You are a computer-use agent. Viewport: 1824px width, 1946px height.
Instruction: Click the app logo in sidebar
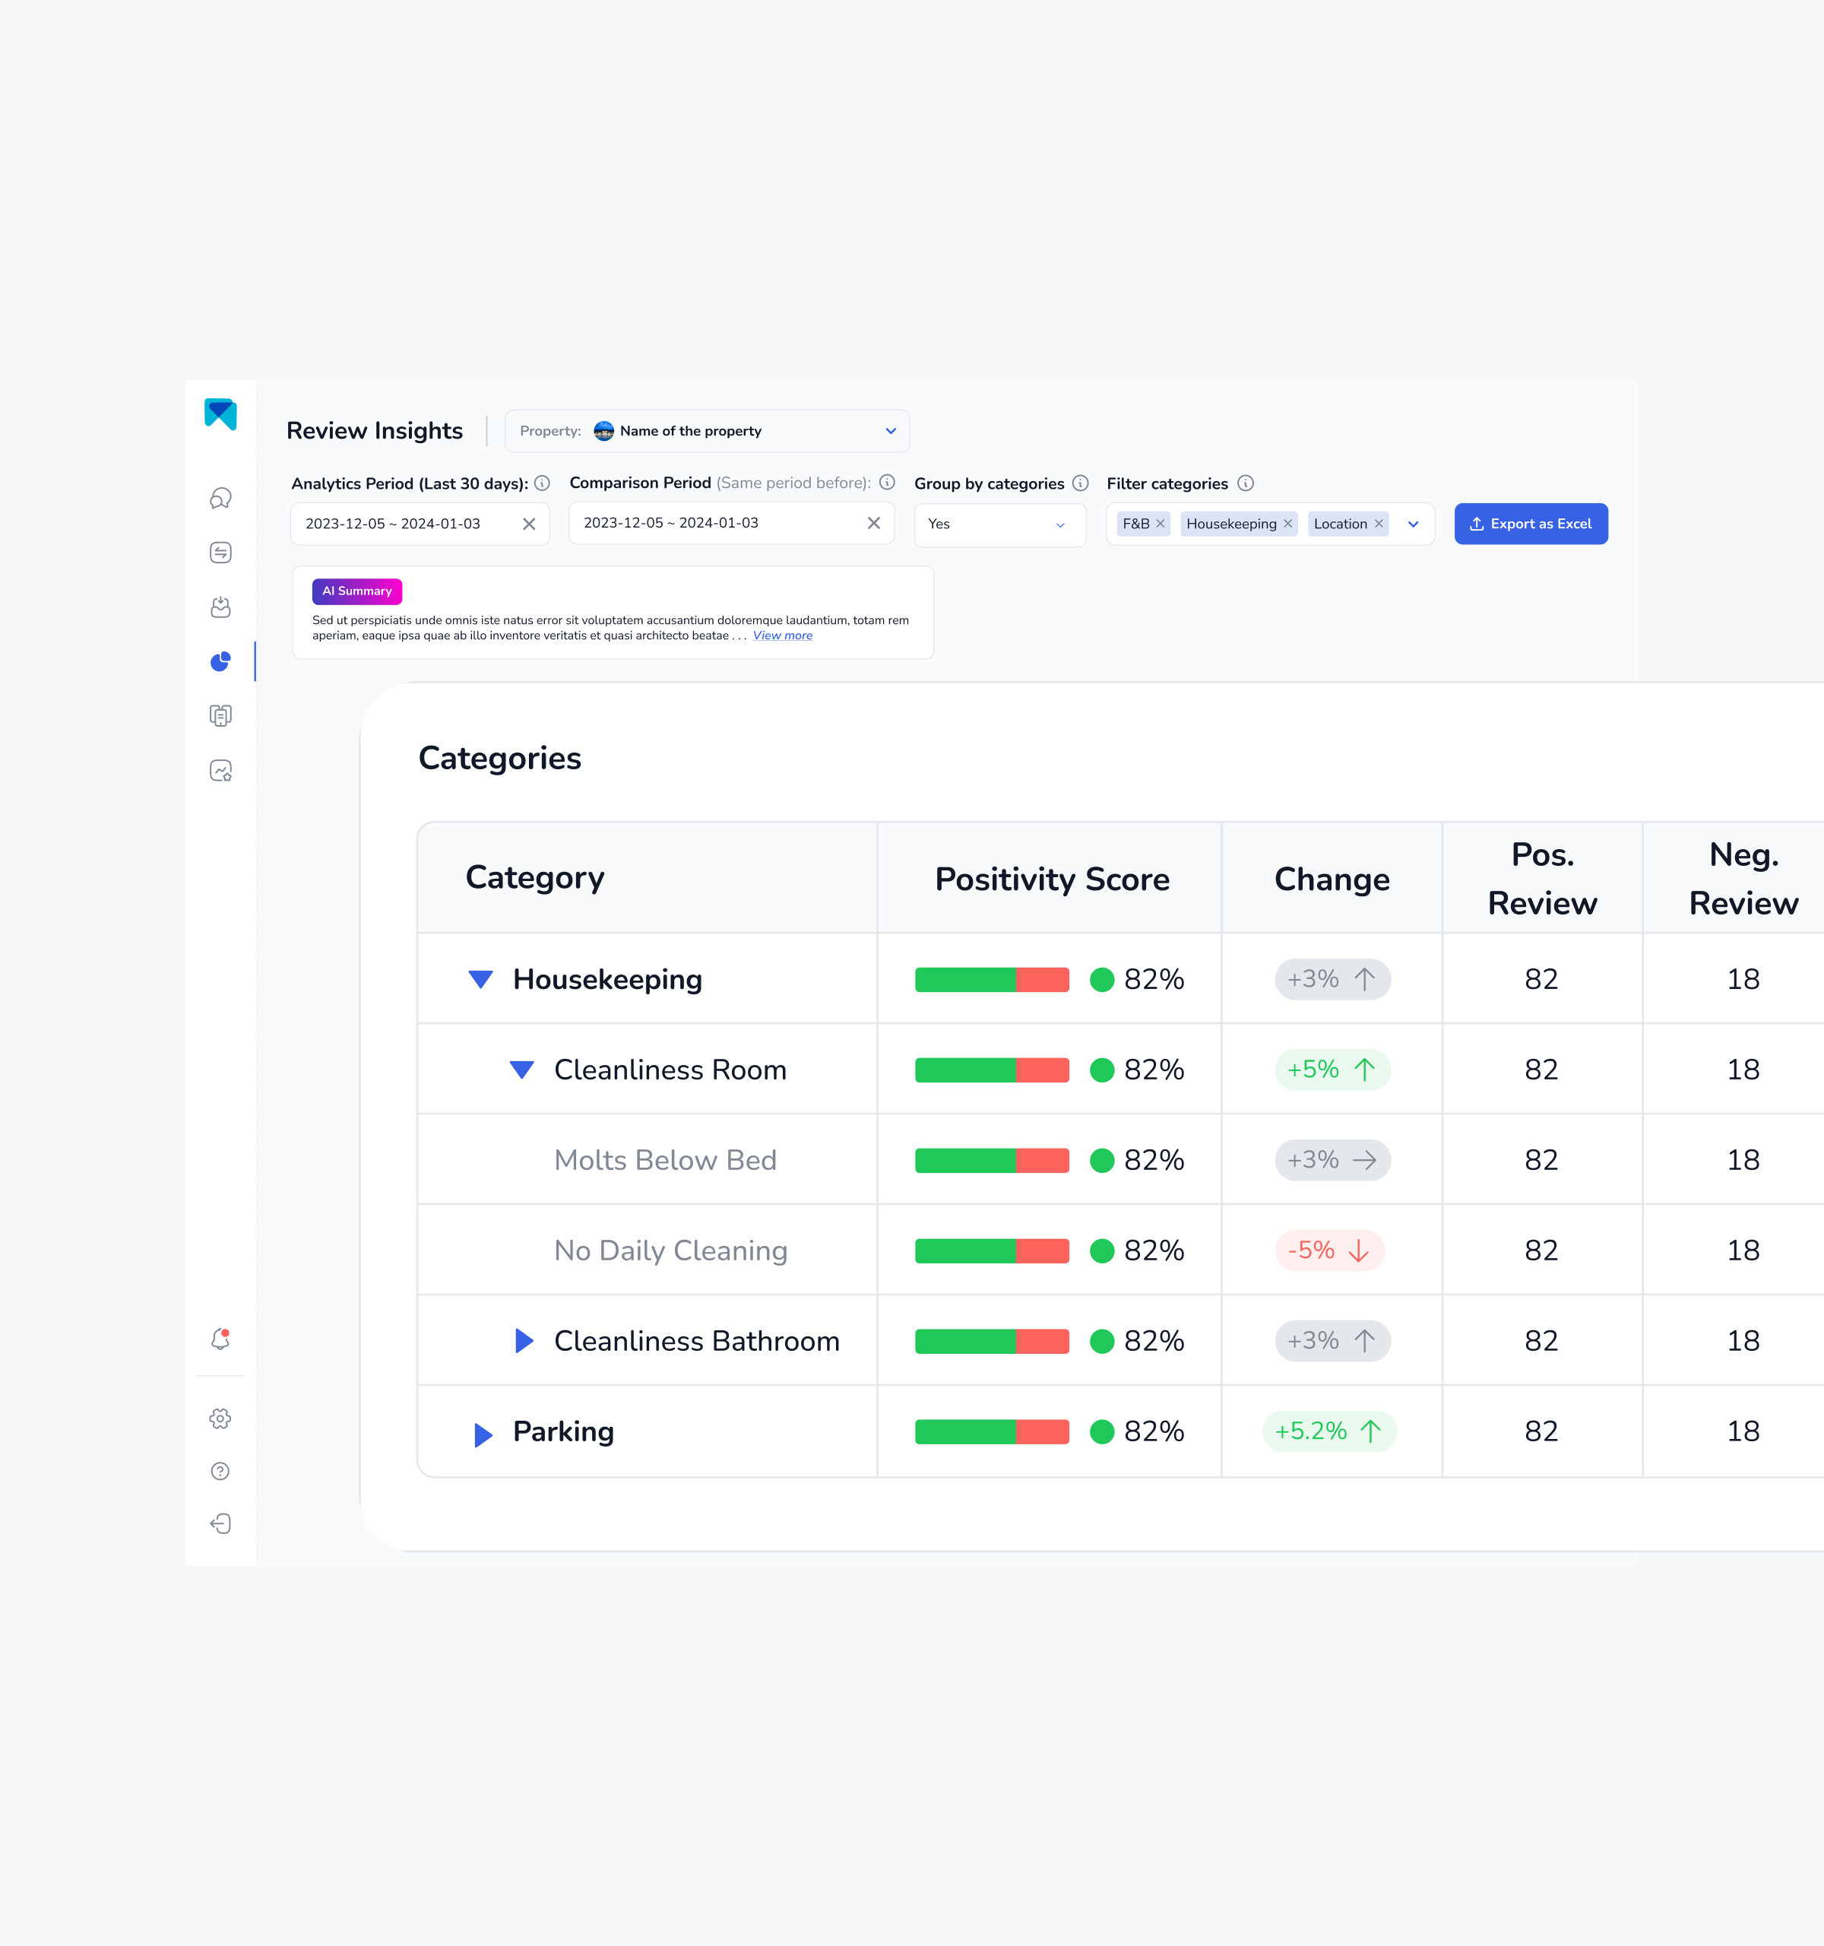coord(220,414)
